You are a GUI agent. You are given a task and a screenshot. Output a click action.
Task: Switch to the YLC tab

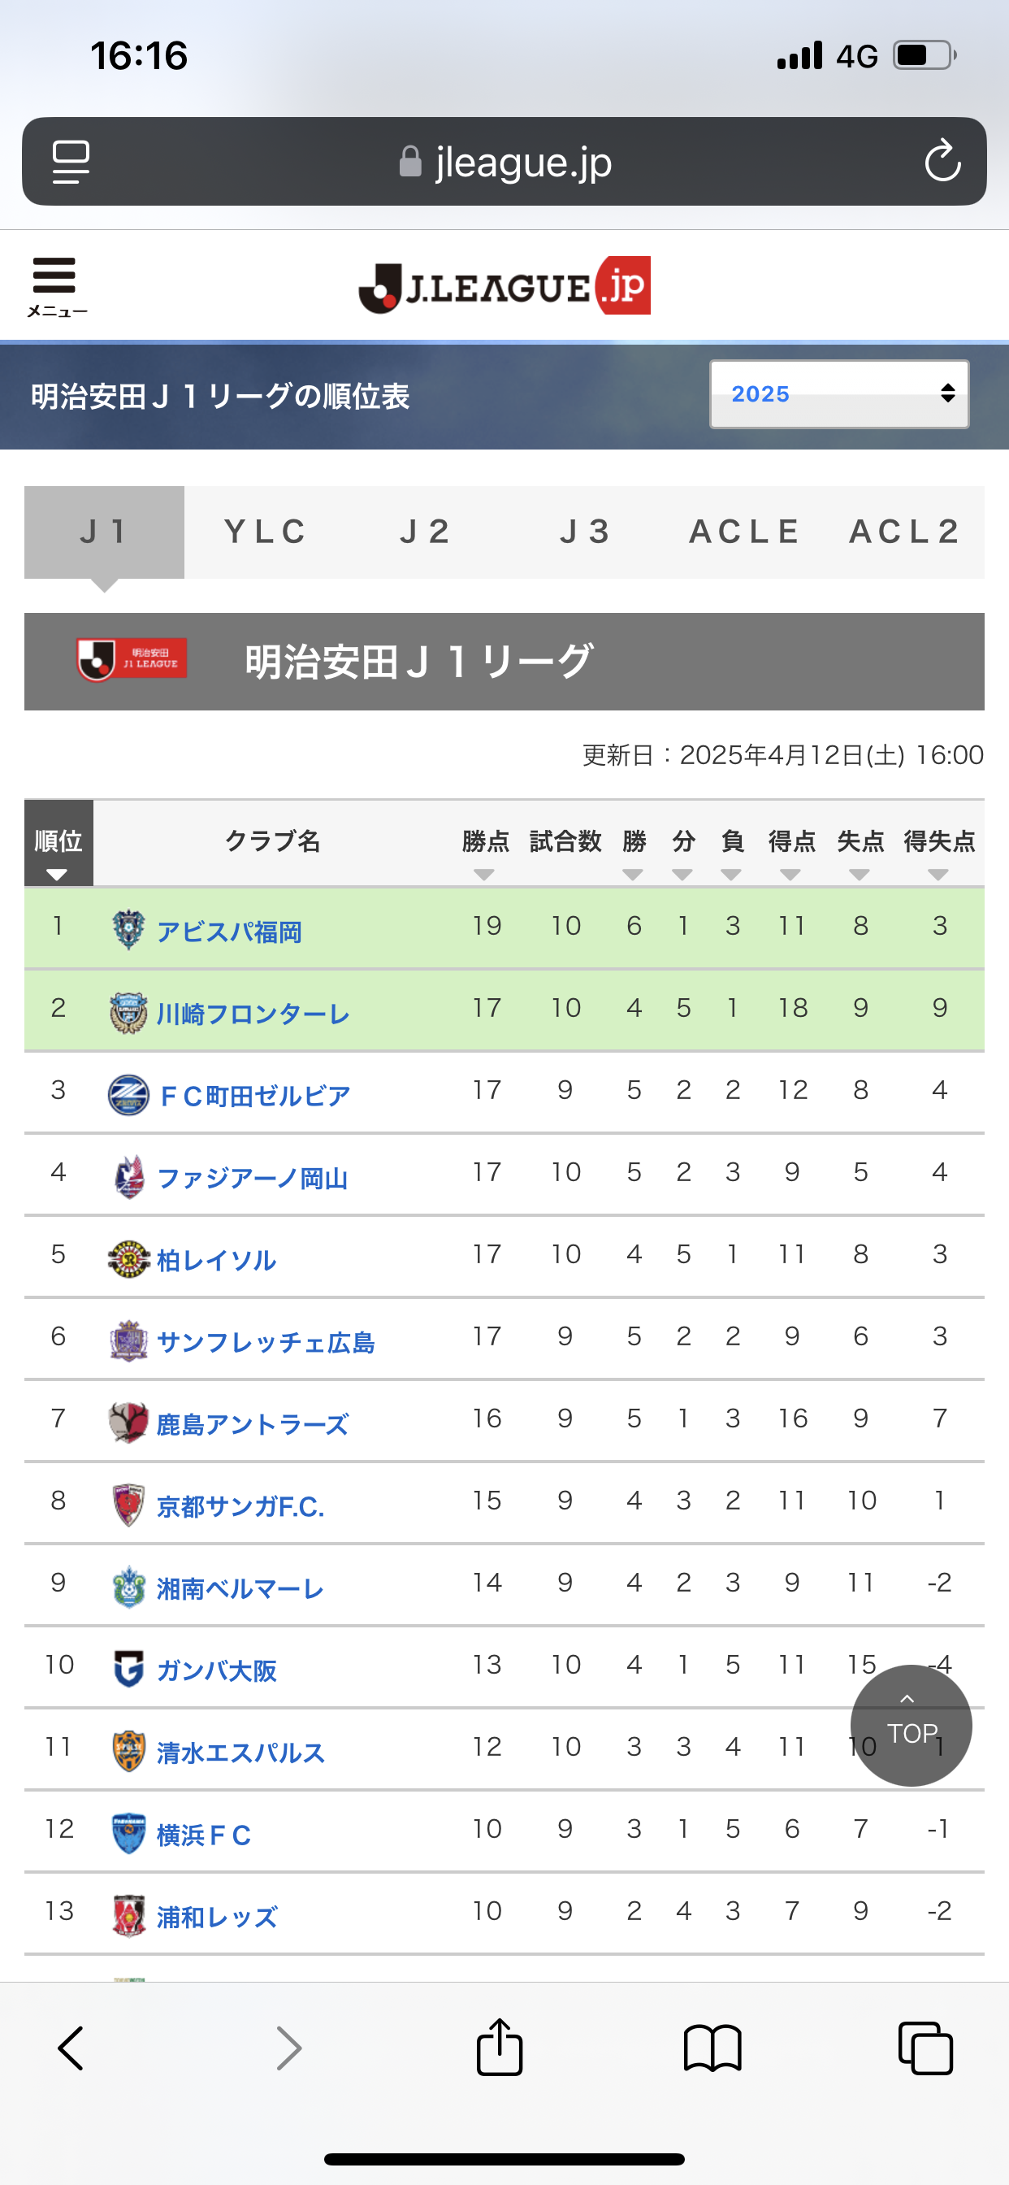pos(265,532)
